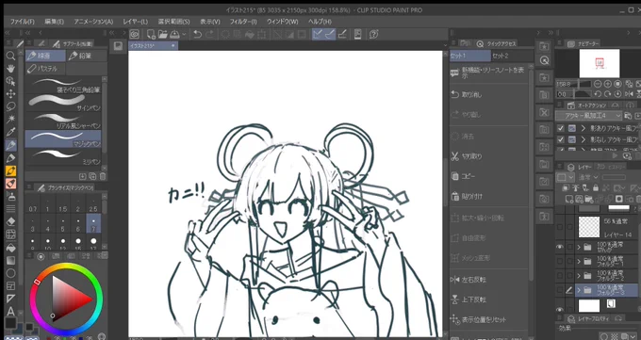
Task: Toggle checkbox for 影なし アクキー風 auto action
Action: (x=561, y=139)
